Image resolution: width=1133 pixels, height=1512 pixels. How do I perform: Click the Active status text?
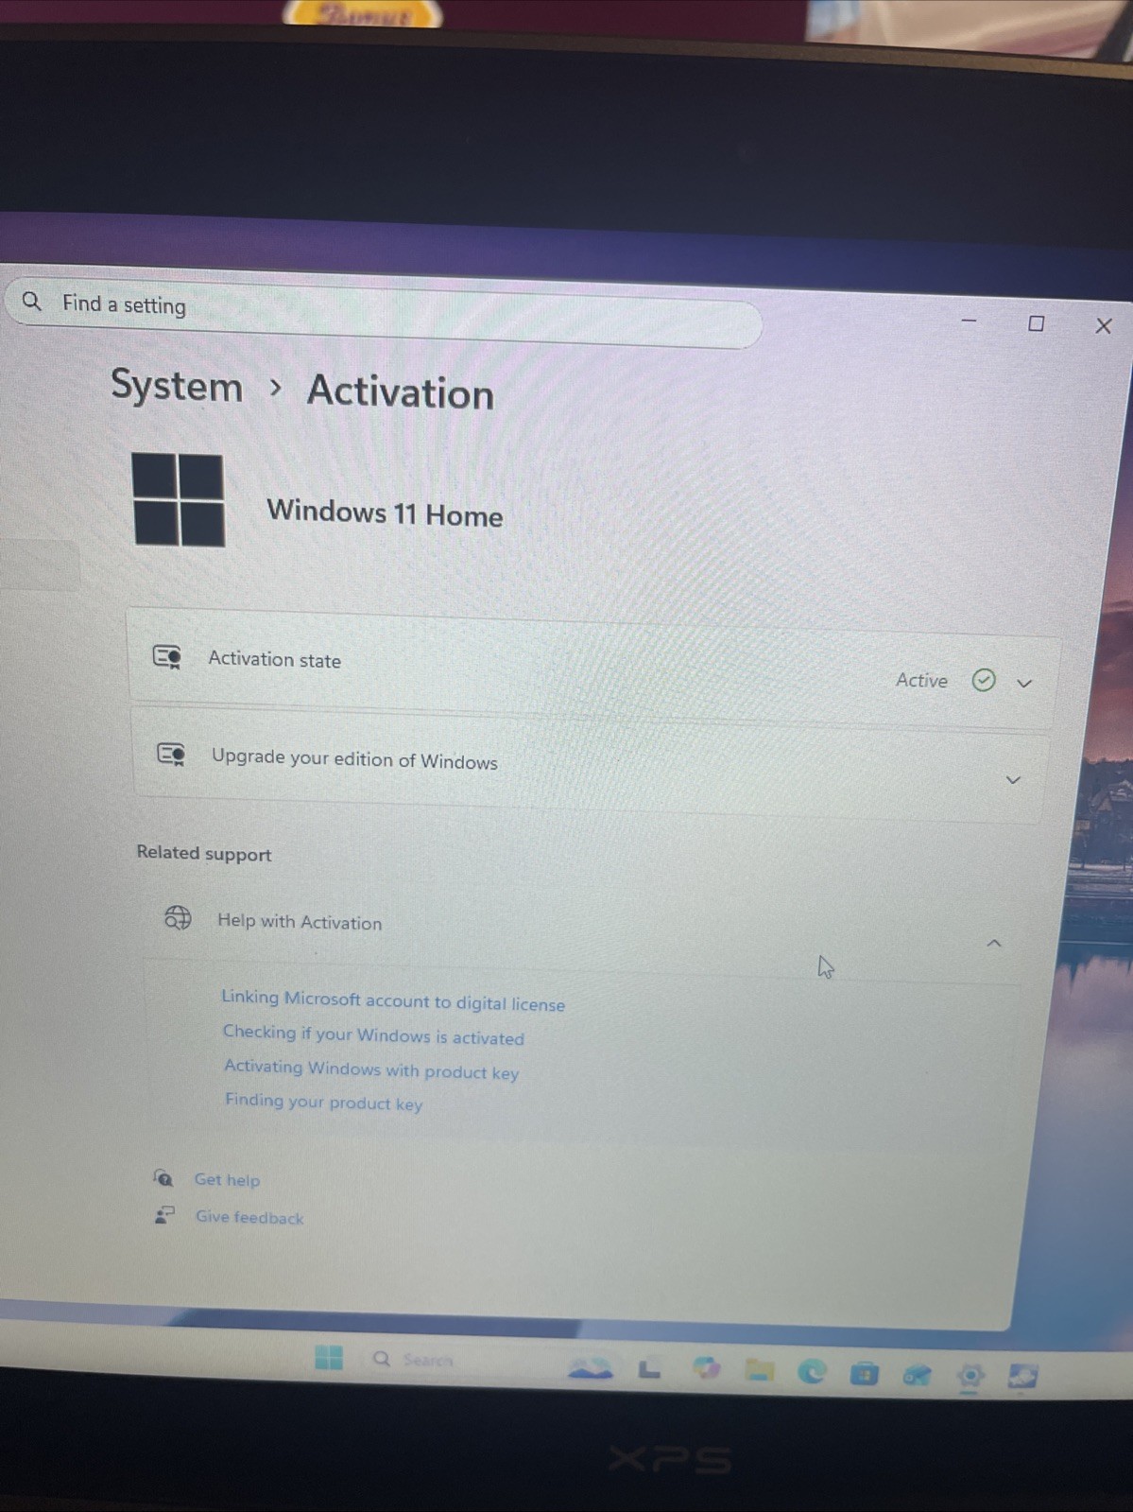click(x=921, y=680)
